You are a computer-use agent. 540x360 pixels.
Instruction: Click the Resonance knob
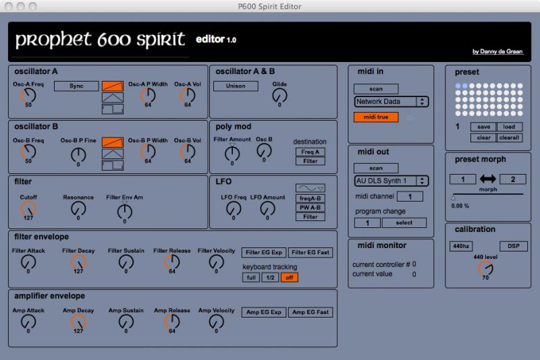[x=78, y=208]
